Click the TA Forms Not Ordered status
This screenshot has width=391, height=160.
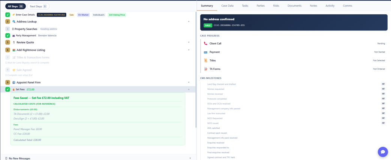[379, 69]
